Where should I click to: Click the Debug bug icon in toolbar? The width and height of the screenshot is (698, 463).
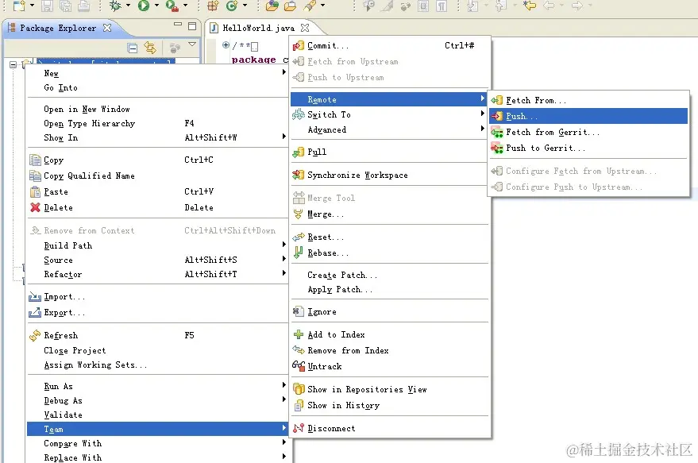coord(115,6)
